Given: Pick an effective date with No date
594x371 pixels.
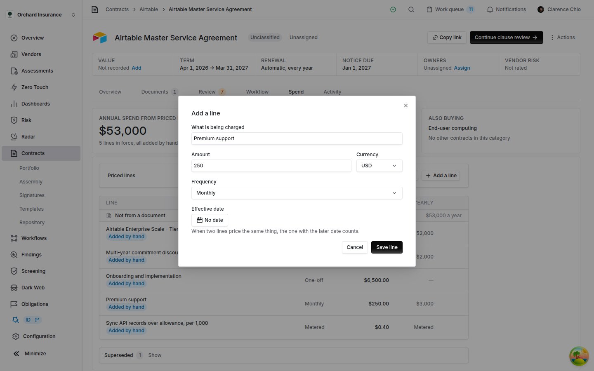Looking at the screenshot, I should click(210, 220).
